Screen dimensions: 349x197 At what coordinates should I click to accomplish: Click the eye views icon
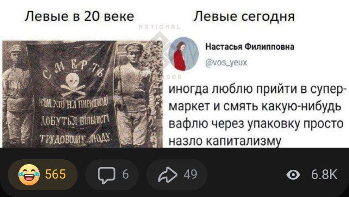click(293, 175)
